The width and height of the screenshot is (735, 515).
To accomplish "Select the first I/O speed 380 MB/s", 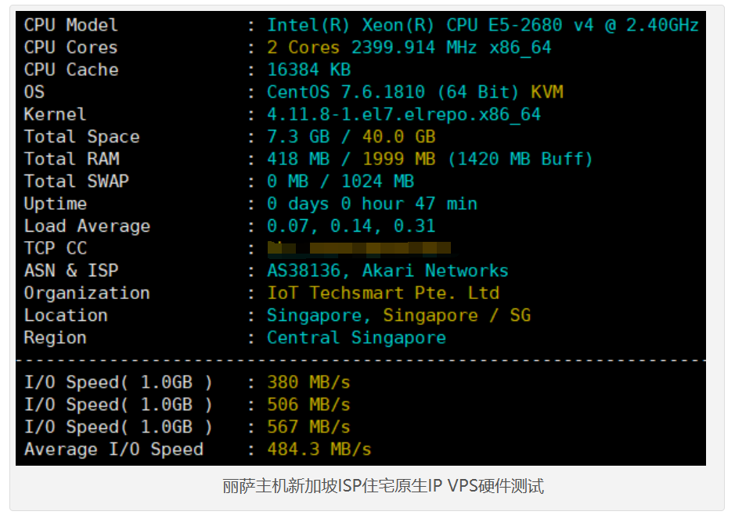I will pyautogui.click(x=308, y=383).
